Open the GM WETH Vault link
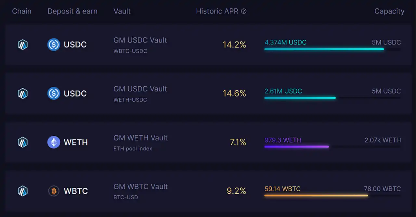Image resolution: width=416 pixels, height=217 pixels. click(x=140, y=138)
